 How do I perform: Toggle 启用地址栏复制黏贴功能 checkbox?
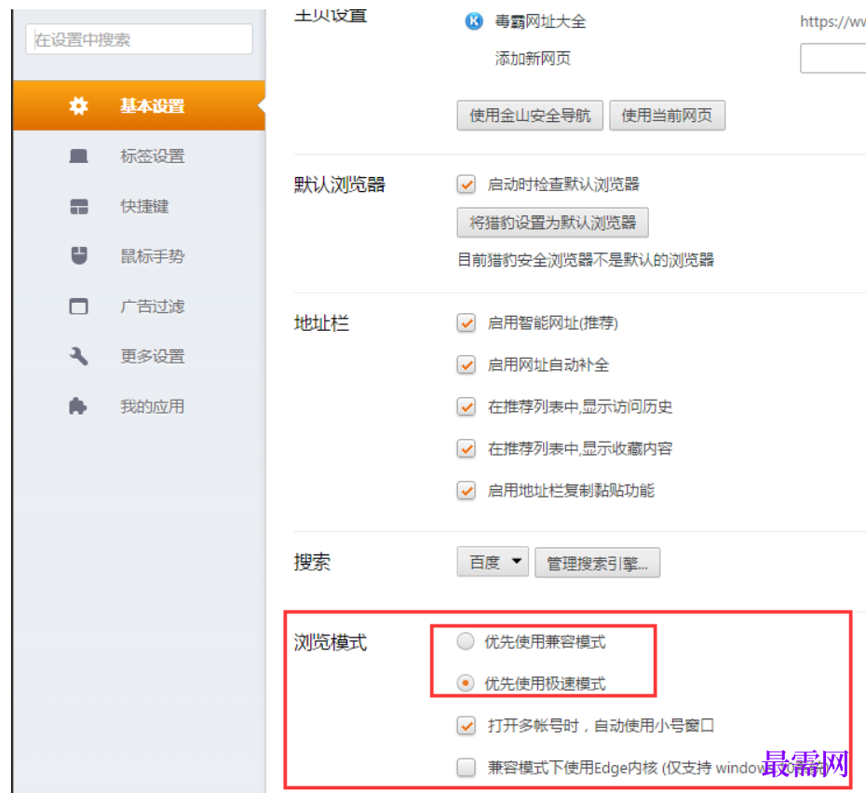[467, 490]
